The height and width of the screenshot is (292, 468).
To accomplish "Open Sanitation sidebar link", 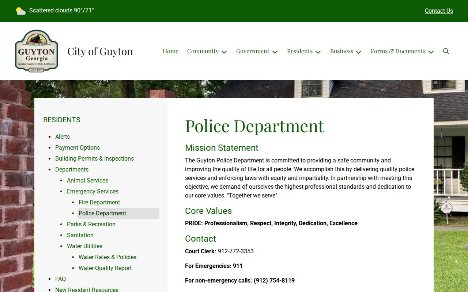I will 80,235.
